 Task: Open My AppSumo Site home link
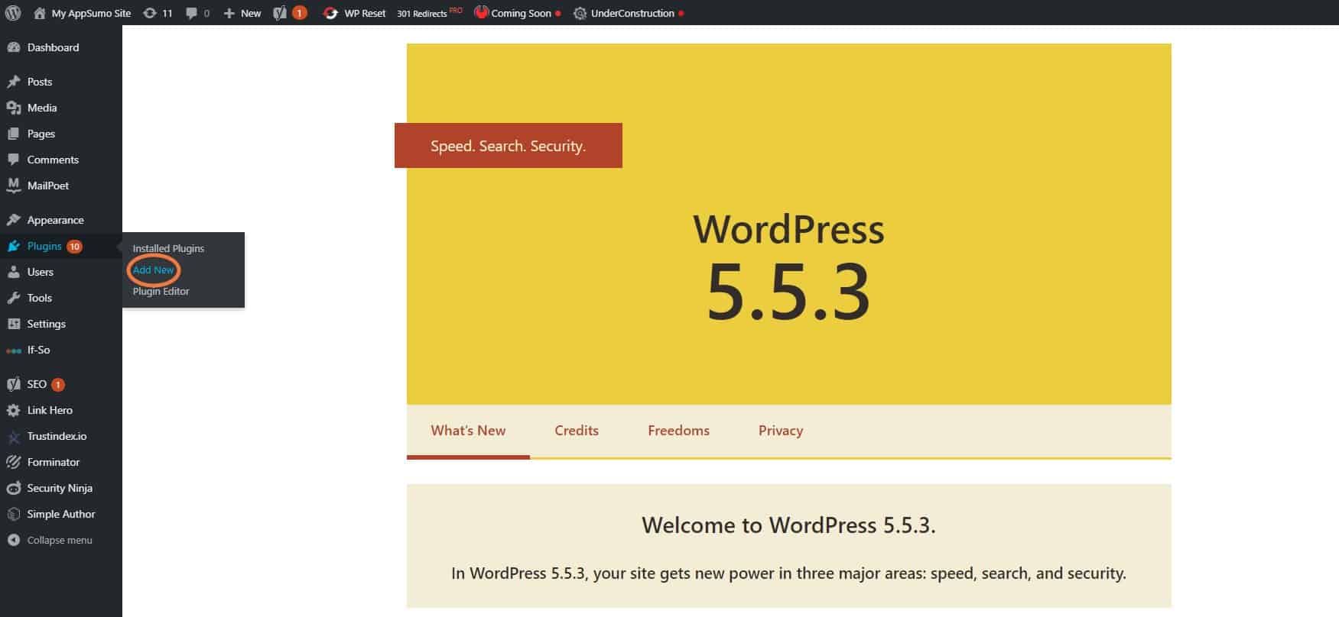tap(83, 13)
